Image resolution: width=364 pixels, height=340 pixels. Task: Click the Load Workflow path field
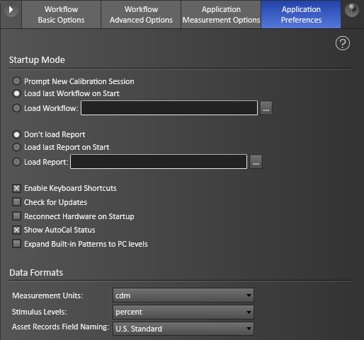[169, 108]
